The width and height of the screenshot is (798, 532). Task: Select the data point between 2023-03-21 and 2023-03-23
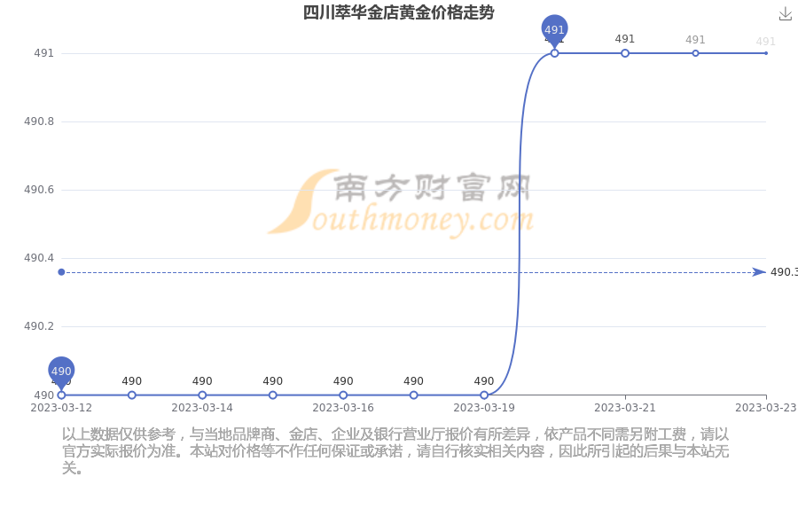[x=696, y=53]
